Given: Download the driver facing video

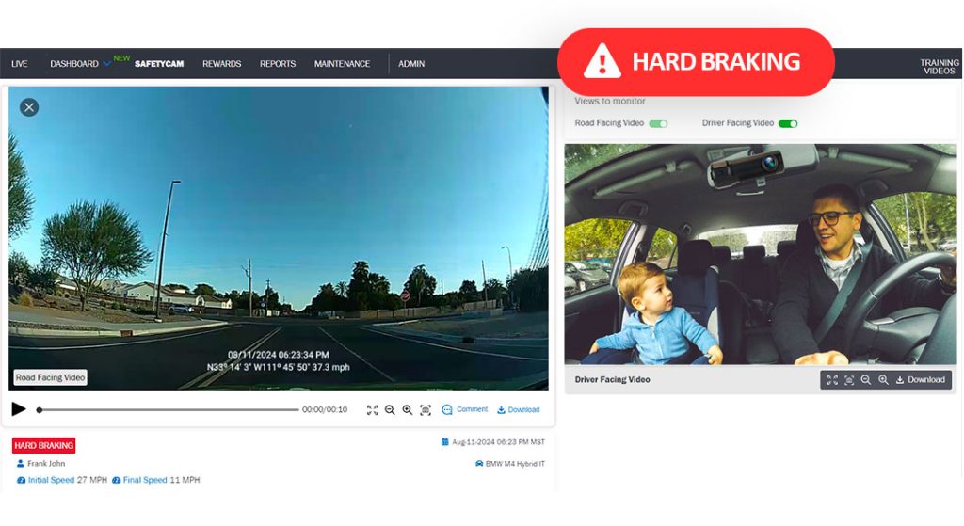Looking at the screenshot, I should (x=921, y=380).
